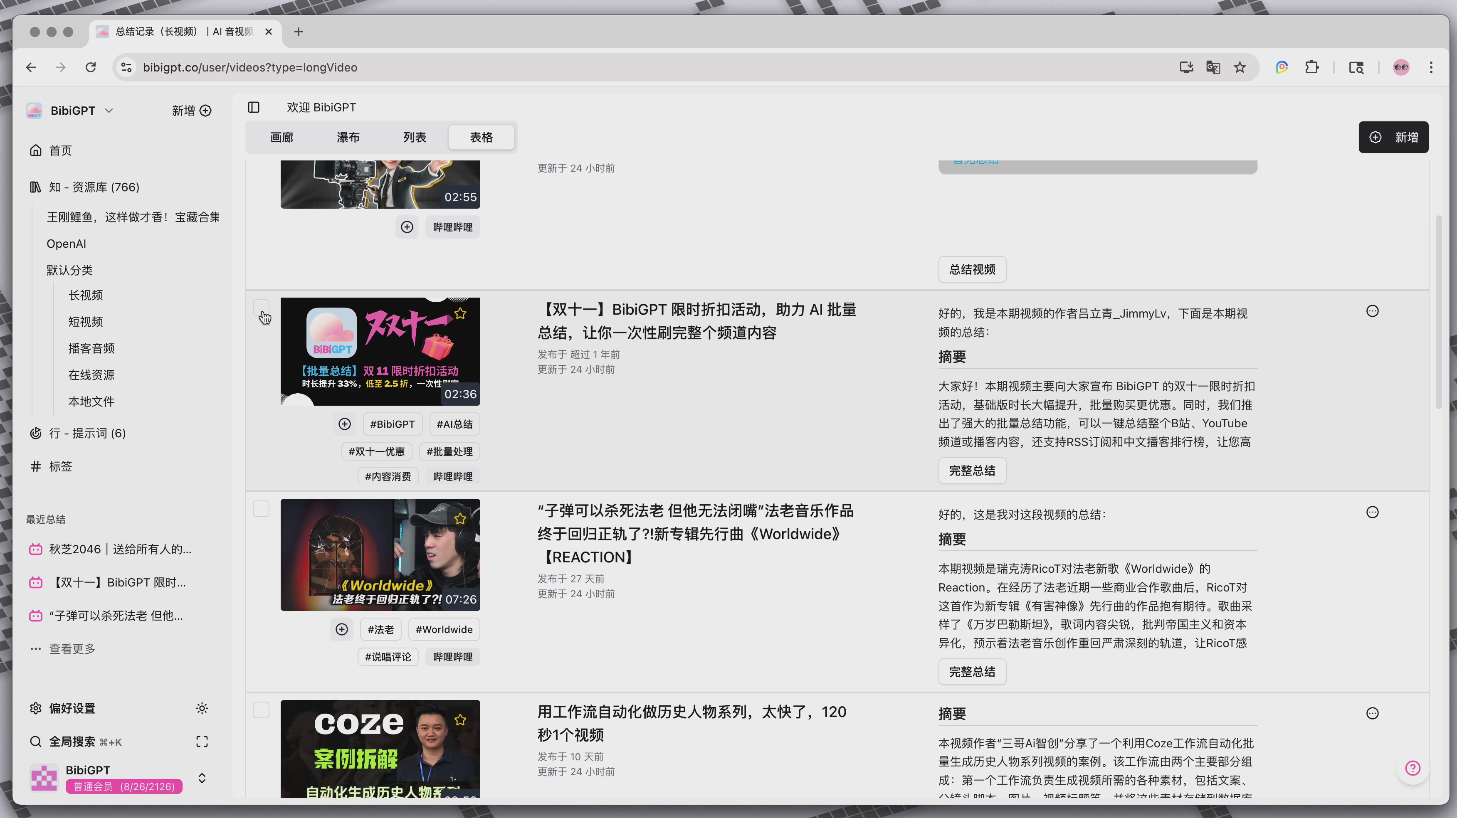The width and height of the screenshot is (1457, 818).
Task: Click the 新增 button at top right
Action: tap(1394, 137)
